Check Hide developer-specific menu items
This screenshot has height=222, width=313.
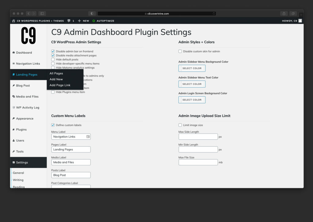(x=53, y=63)
